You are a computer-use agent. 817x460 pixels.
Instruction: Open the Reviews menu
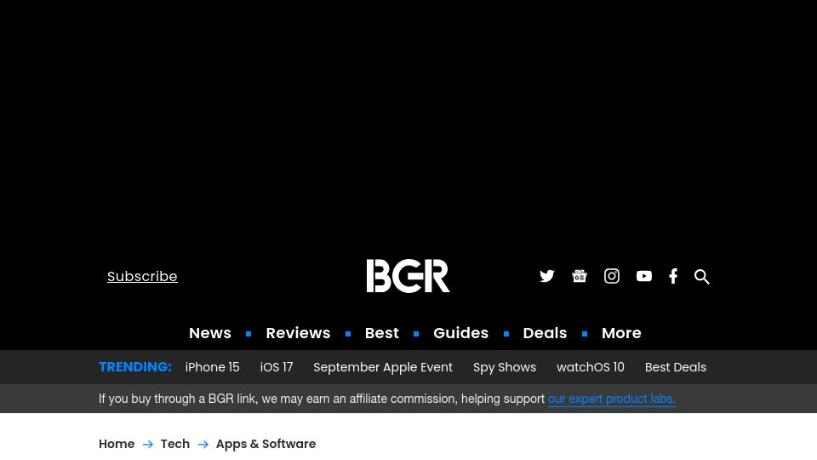(x=298, y=333)
